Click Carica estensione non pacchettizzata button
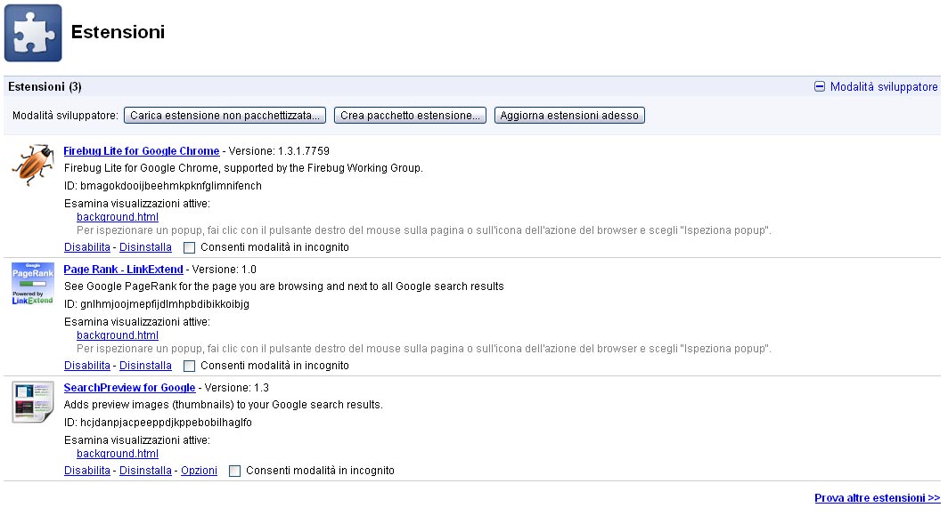Image resolution: width=948 pixels, height=524 pixels. (x=225, y=116)
